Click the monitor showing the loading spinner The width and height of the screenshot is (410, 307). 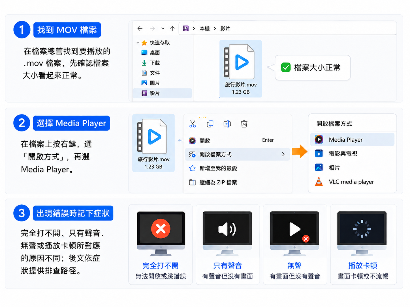362,233
